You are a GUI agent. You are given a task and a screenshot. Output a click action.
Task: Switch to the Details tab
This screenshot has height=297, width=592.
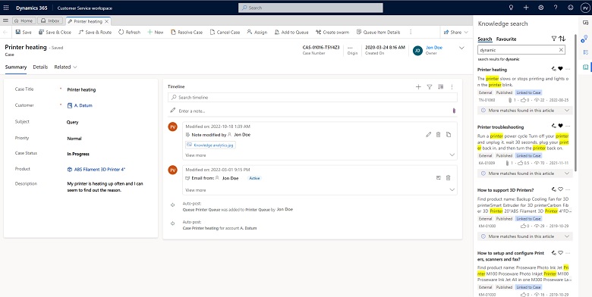(x=40, y=67)
